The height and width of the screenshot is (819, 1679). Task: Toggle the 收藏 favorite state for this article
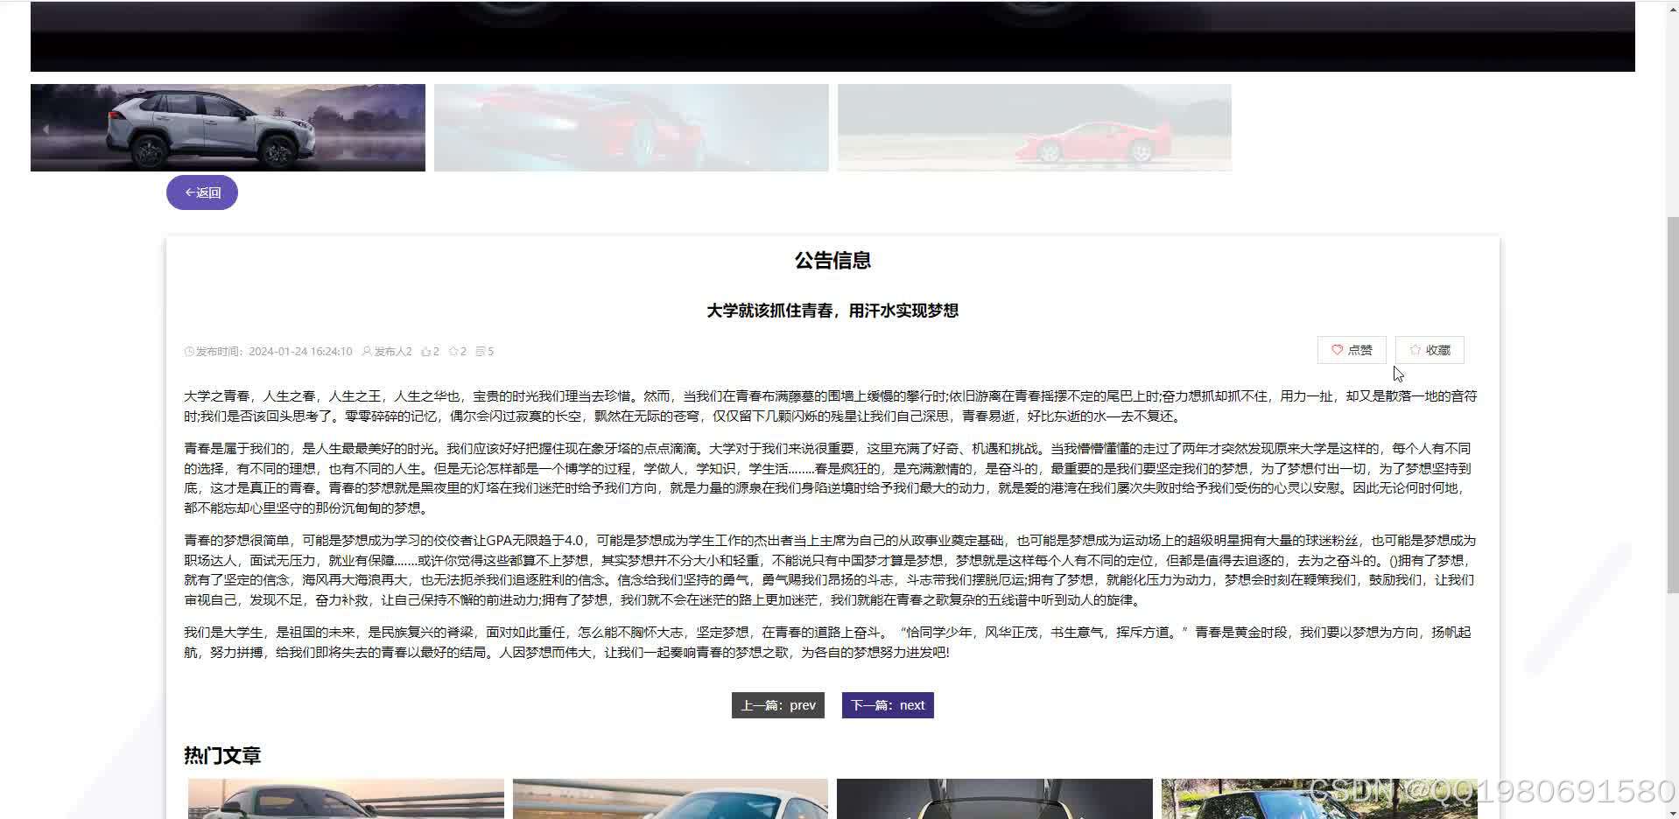[x=1429, y=348]
